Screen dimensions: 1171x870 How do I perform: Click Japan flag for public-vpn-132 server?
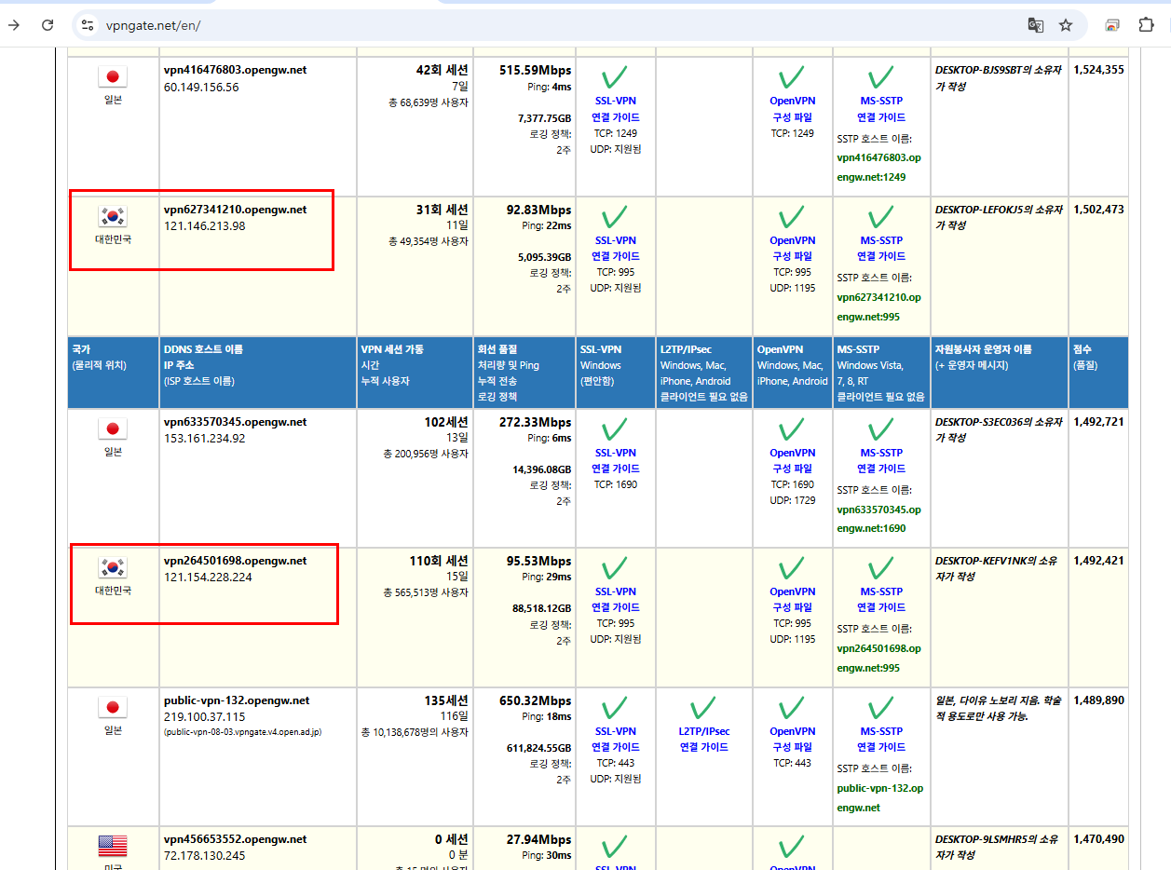(x=113, y=707)
